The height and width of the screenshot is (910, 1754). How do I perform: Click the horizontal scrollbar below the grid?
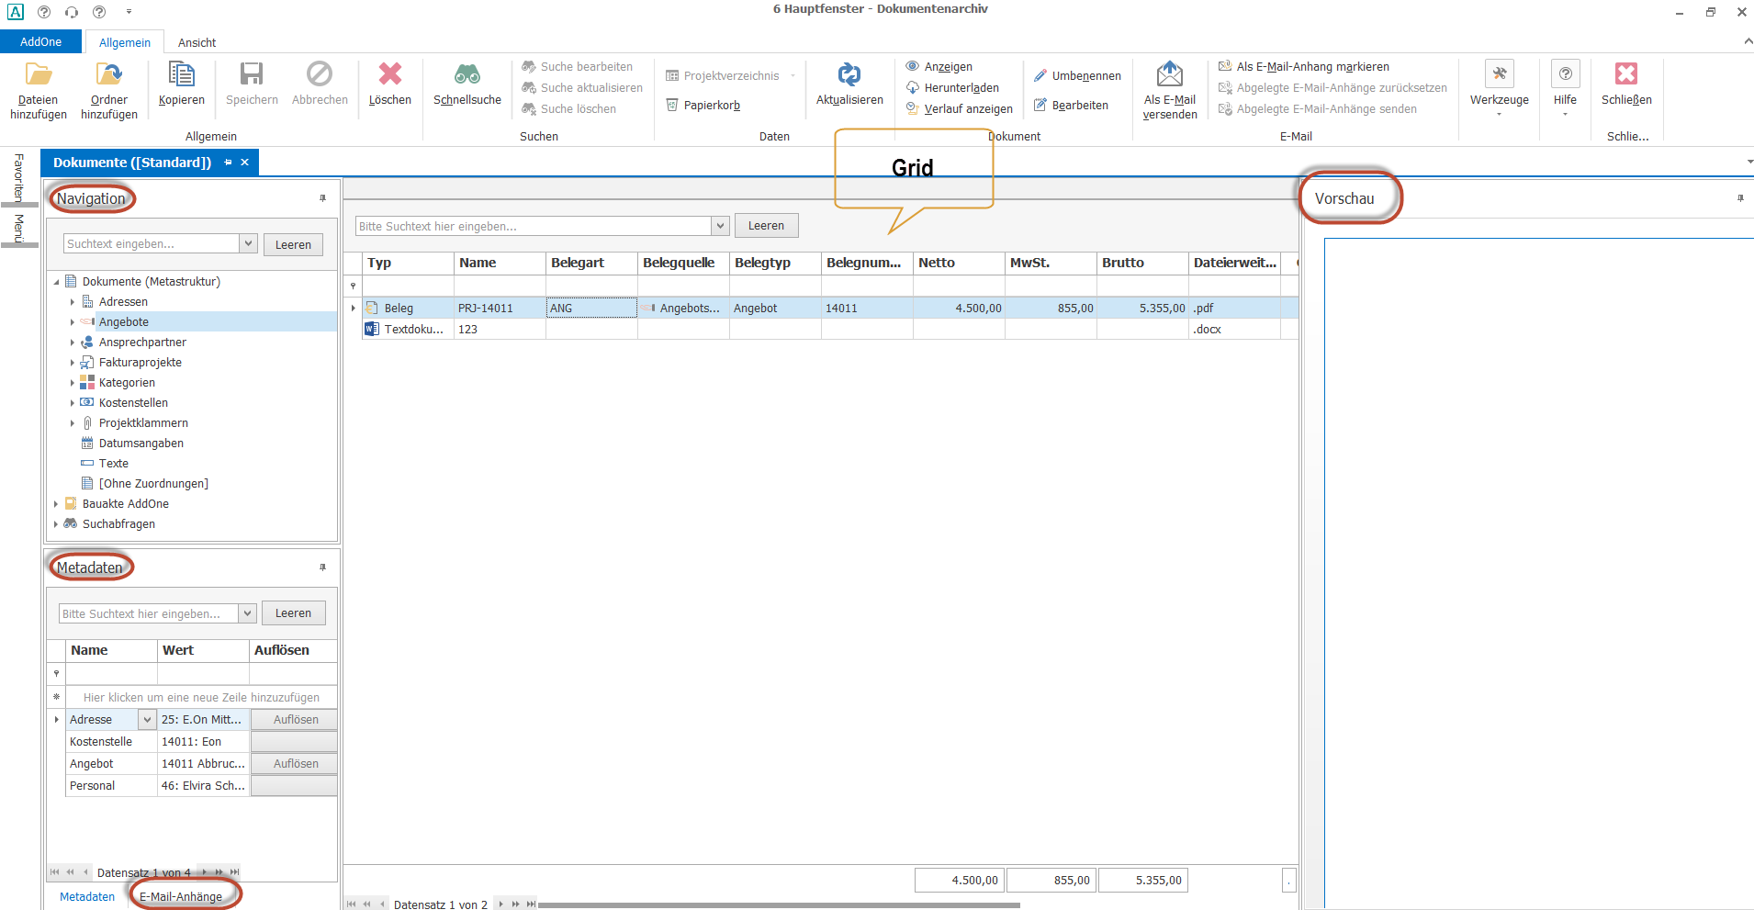(x=779, y=904)
